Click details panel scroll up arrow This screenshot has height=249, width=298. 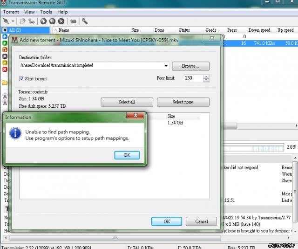(295, 158)
